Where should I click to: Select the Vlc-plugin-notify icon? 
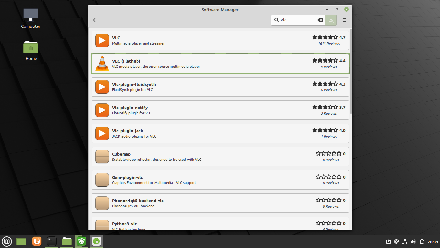pyautogui.click(x=102, y=110)
